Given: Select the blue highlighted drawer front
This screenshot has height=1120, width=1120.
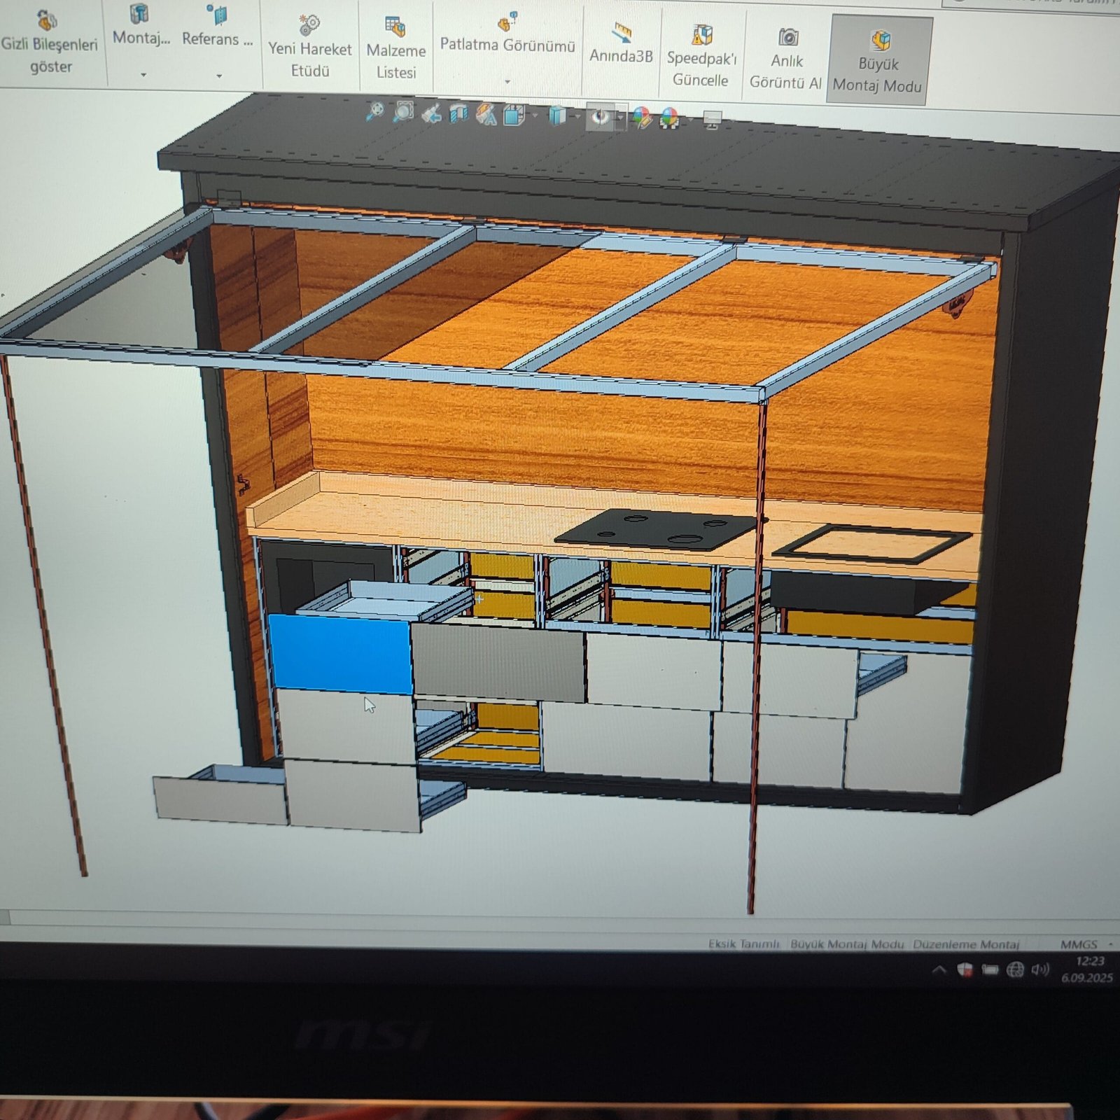Looking at the screenshot, I should click(341, 654).
